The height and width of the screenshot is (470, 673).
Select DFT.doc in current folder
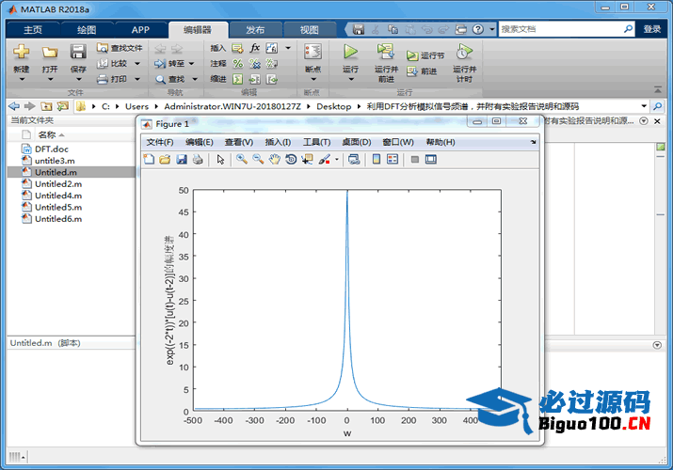coord(52,149)
